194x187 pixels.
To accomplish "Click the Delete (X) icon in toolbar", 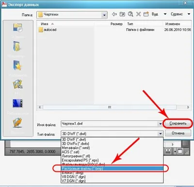I will 138,14.
